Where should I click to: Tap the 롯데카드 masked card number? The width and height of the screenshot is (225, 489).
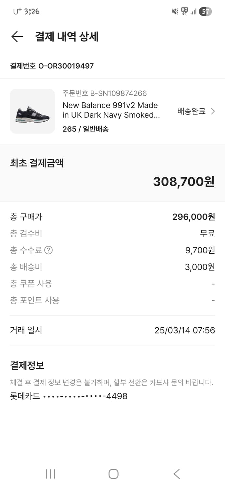pos(68,396)
